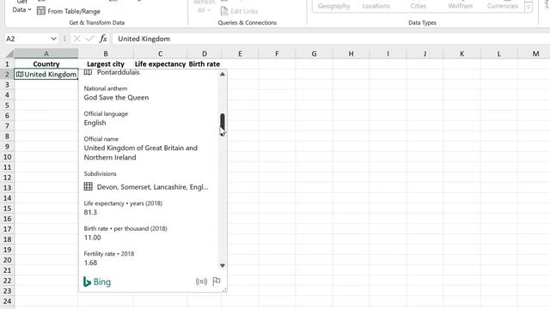This screenshot has width=550, height=309.
Task: Expand the Data Types gallery
Action: tap(529, 7)
